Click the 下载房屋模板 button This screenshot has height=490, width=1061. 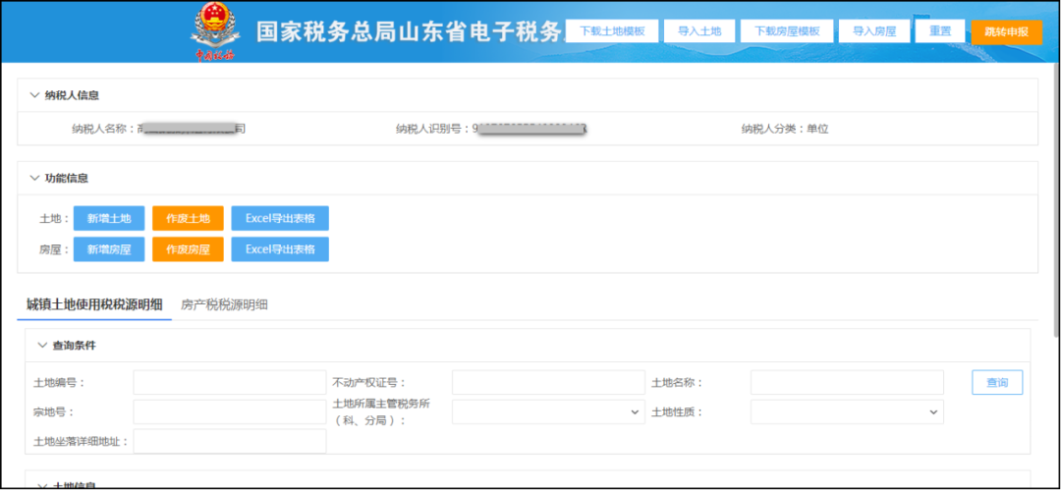(x=787, y=31)
